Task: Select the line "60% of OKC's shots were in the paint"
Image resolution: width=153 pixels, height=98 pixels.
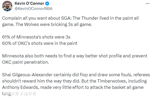Action: point(40,43)
